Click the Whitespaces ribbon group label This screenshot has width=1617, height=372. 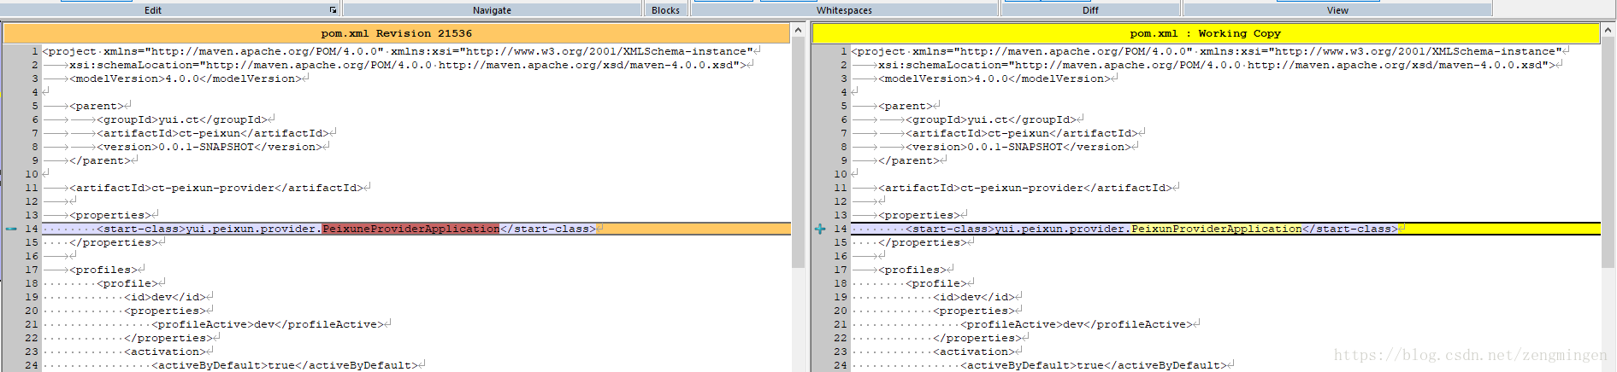click(x=844, y=10)
